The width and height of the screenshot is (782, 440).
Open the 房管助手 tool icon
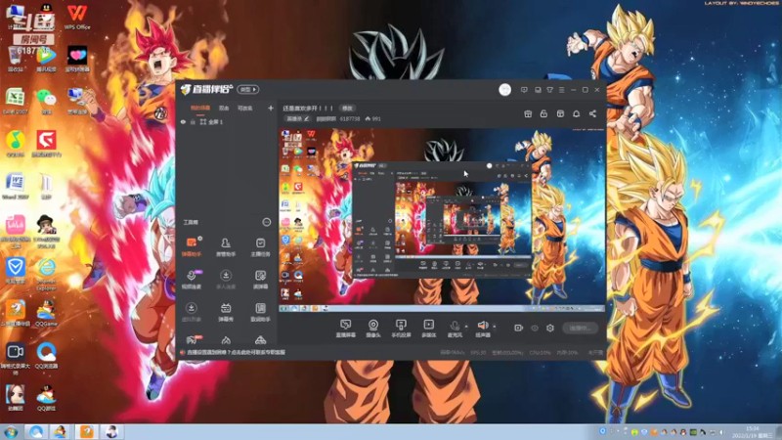pyautogui.click(x=226, y=247)
